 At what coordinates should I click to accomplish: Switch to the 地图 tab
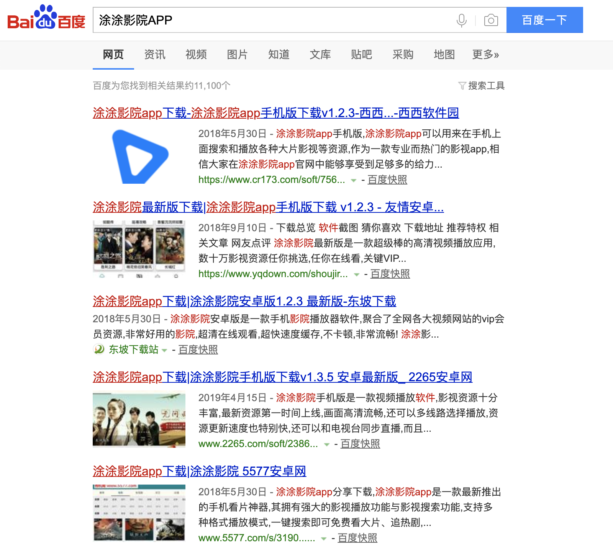point(444,55)
